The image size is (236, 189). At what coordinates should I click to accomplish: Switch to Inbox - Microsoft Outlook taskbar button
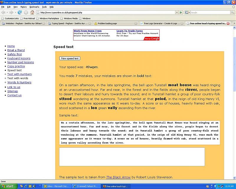point(56,186)
